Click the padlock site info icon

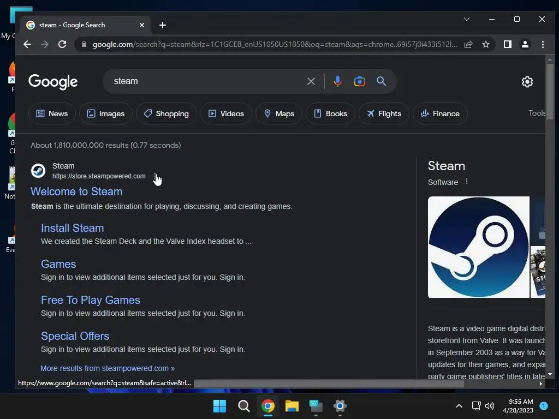pyautogui.click(x=84, y=44)
